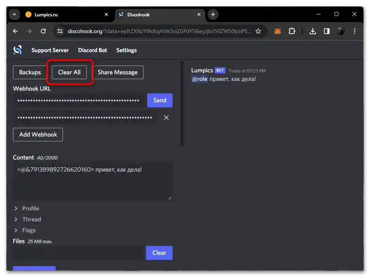370x277 pixels.
Task: Remove the second webhook with the X
Action: point(166,117)
